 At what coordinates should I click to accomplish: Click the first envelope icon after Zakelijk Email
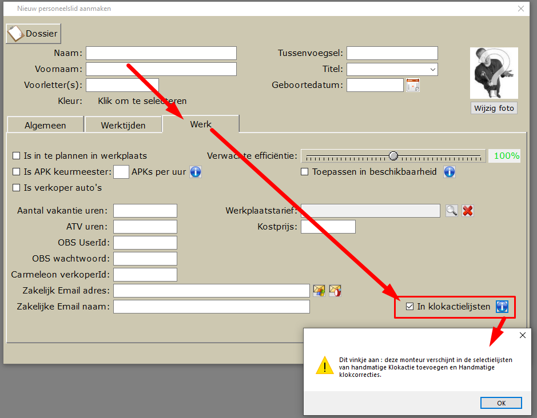319,291
